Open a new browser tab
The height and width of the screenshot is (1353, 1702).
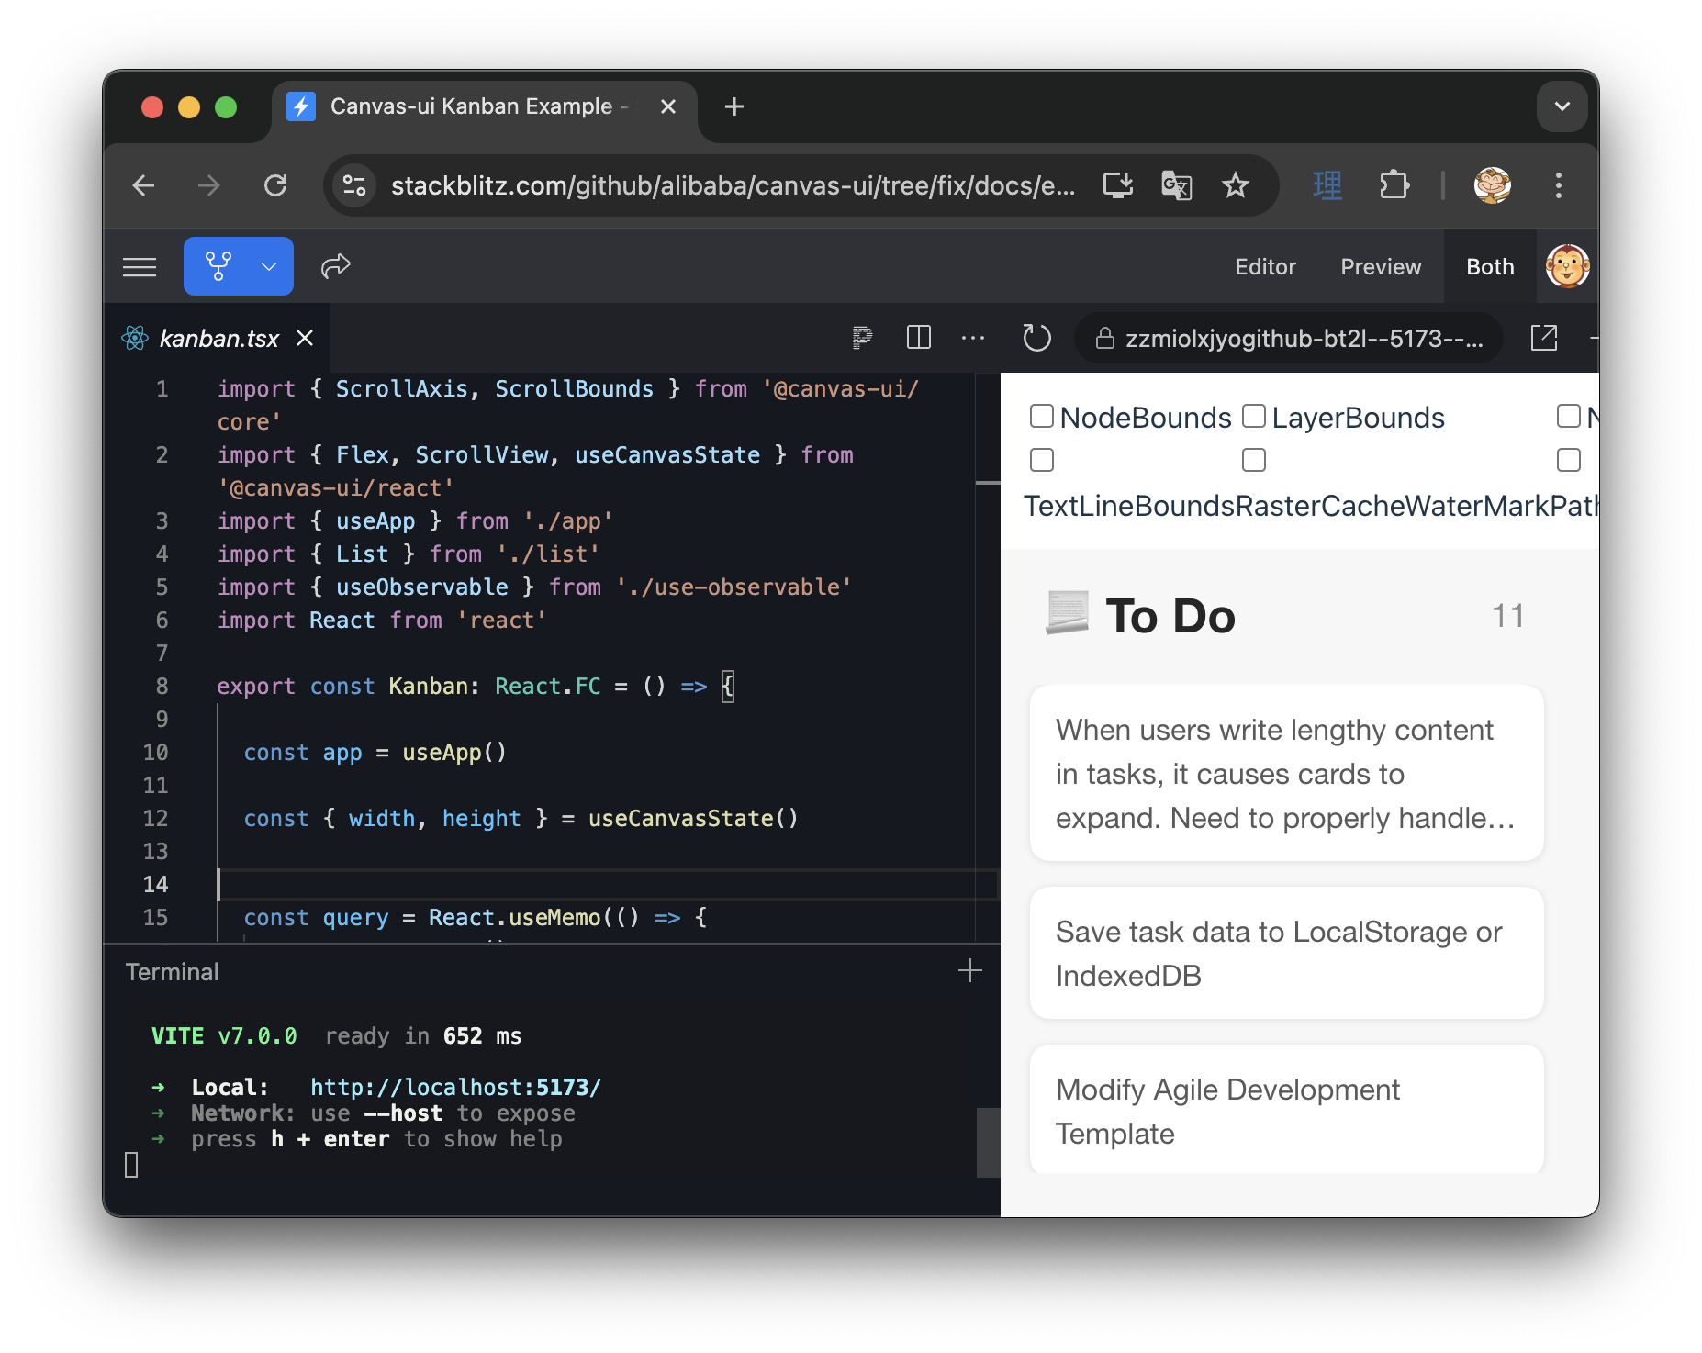[734, 107]
